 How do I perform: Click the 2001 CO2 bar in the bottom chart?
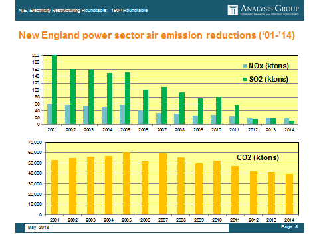click(x=54, y=187)
